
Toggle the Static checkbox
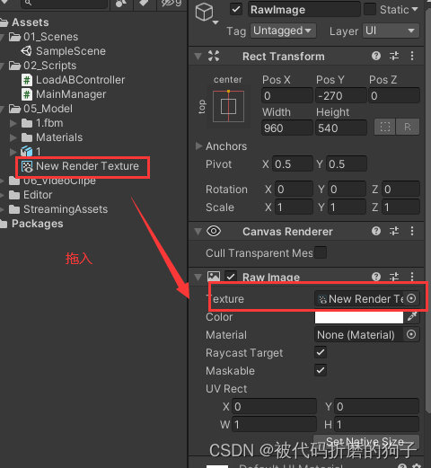[x=370, y=9]
